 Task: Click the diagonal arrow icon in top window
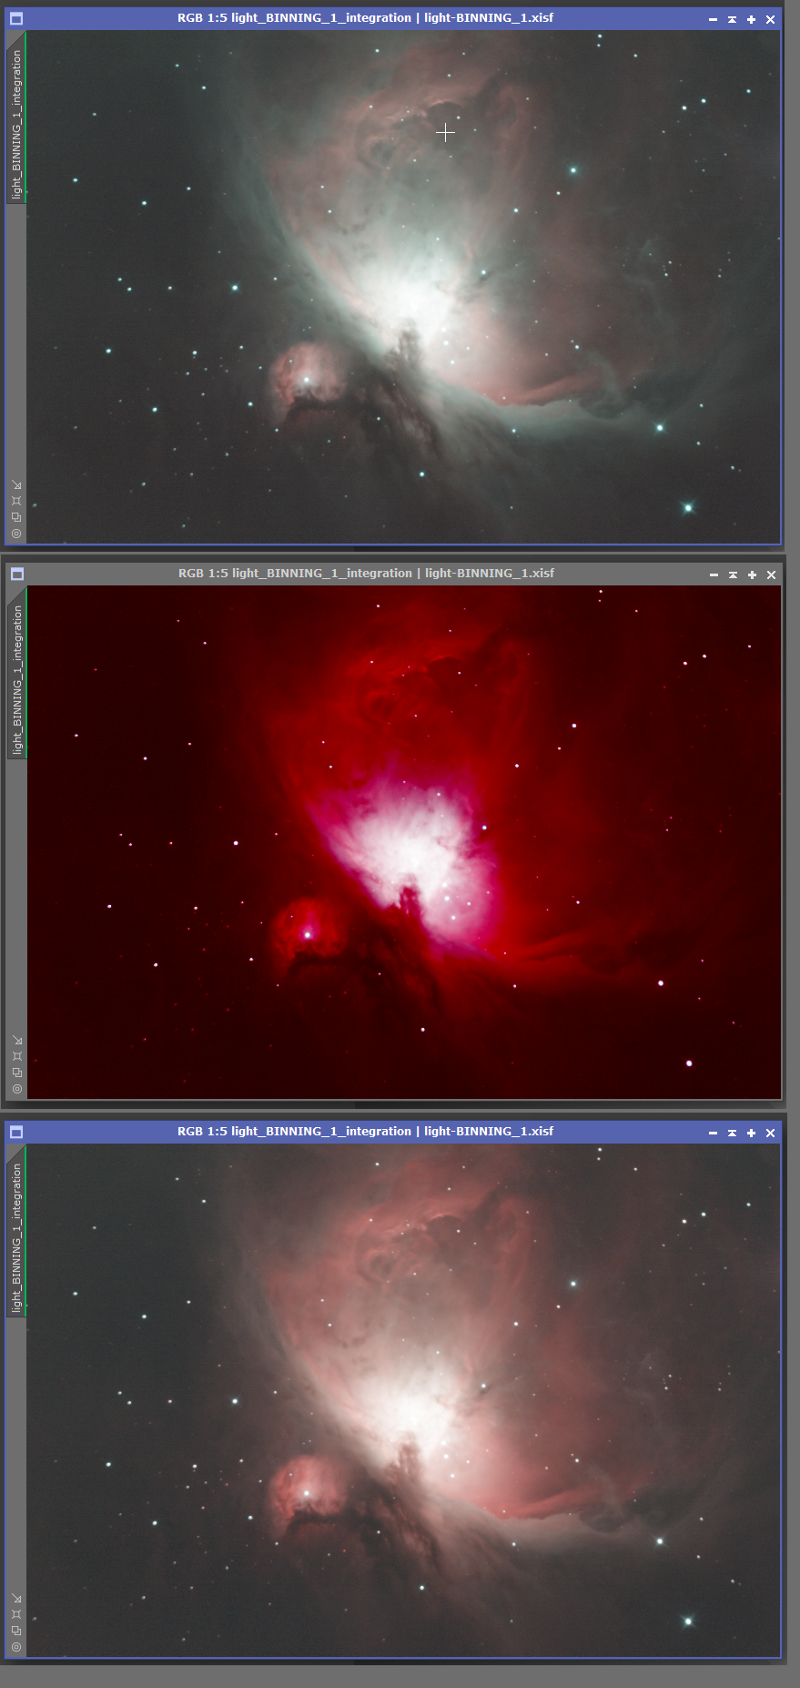click(16, 484)
